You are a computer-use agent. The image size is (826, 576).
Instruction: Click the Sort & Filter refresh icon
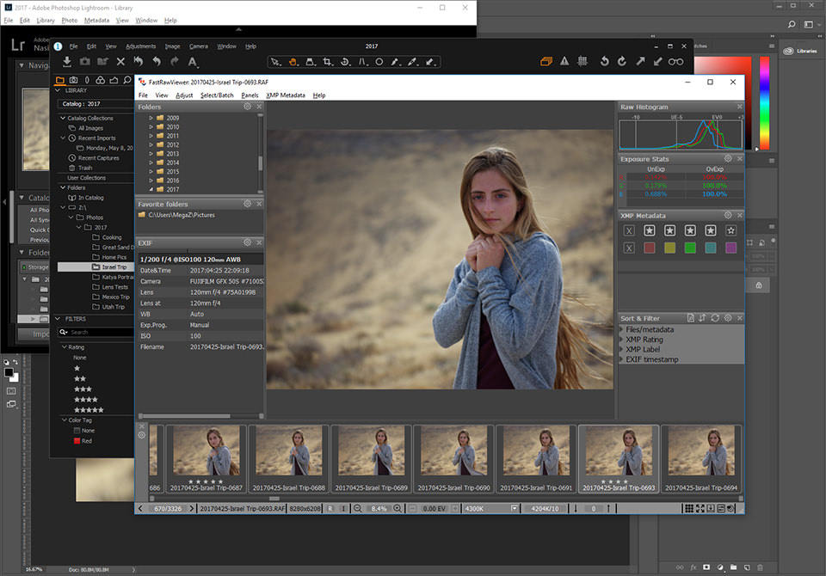tap(715, 318)
